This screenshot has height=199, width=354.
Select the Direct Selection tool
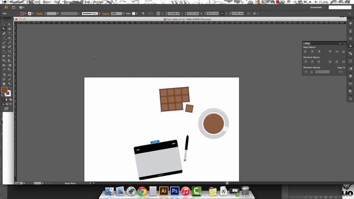click(9, 24)
